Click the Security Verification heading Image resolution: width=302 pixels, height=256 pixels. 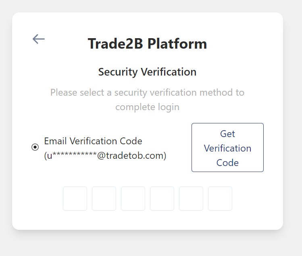pyautogui.click(x=147, y=72)
